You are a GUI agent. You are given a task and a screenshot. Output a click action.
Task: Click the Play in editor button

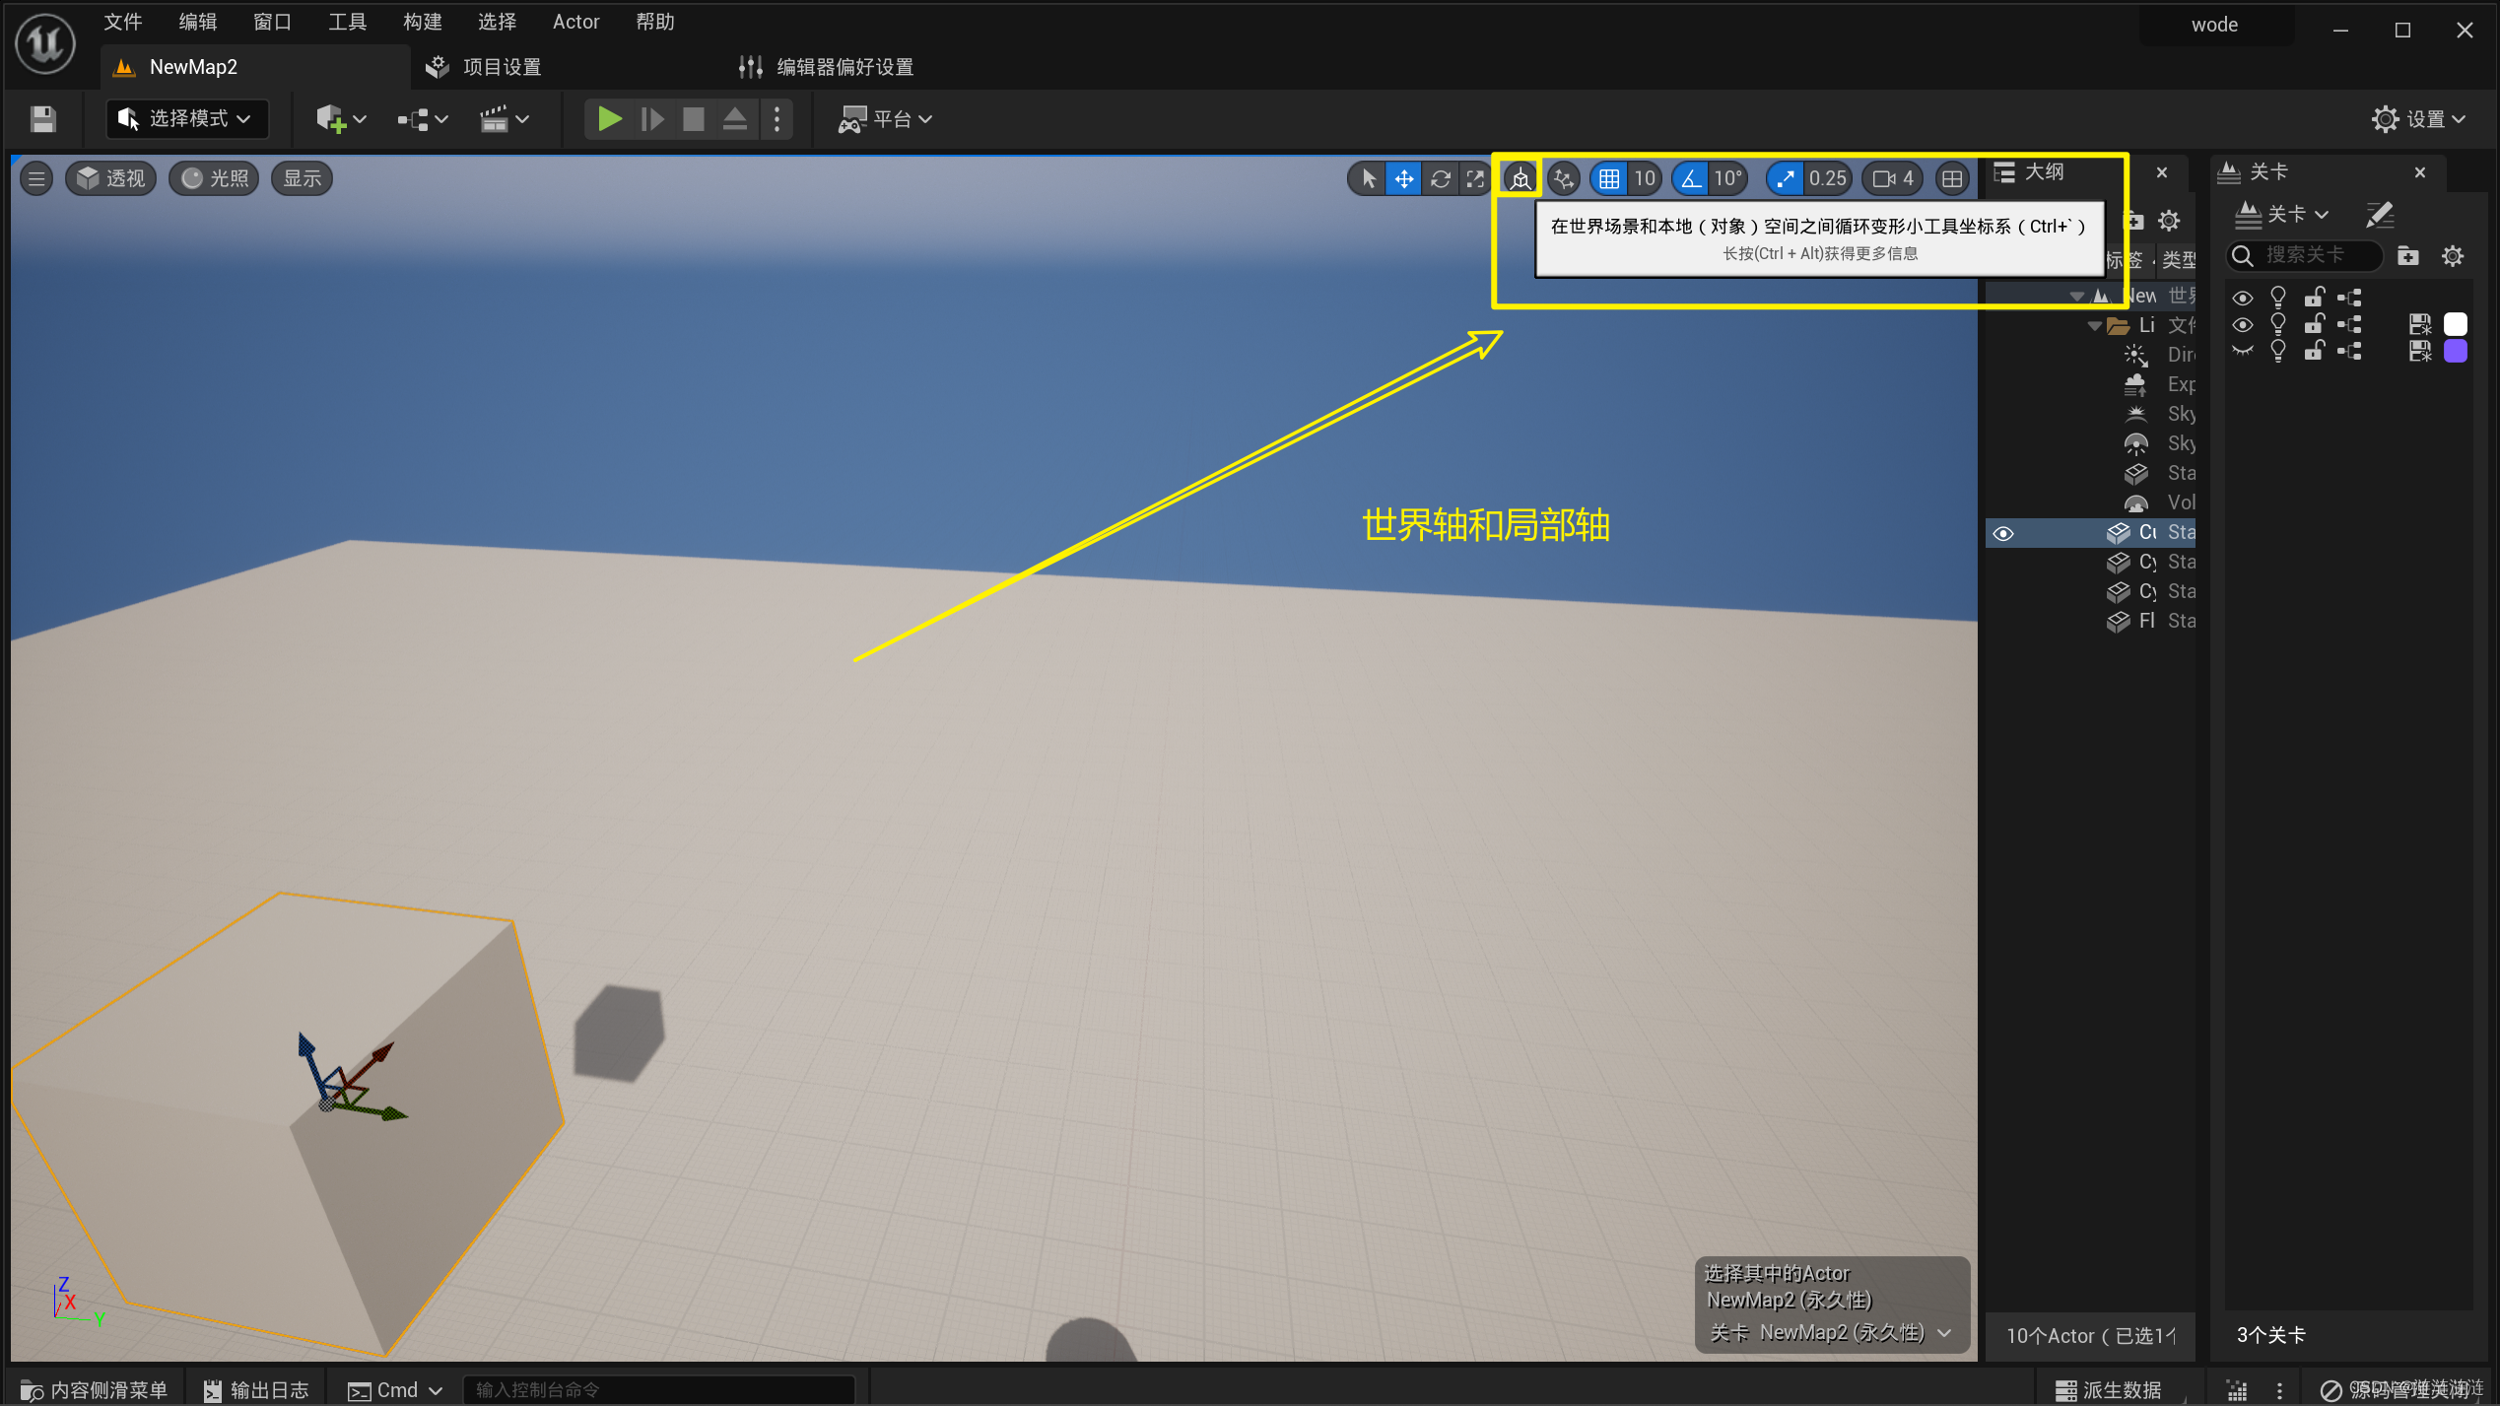(609, 119)
